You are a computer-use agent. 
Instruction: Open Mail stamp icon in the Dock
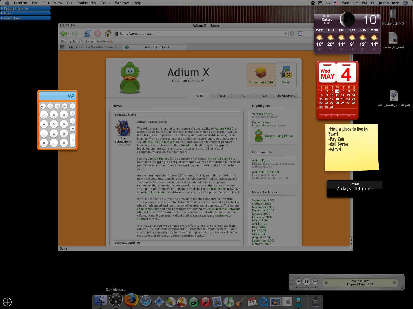[x=217, y=301]
